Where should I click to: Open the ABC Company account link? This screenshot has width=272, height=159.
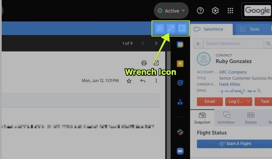point(232,72)
